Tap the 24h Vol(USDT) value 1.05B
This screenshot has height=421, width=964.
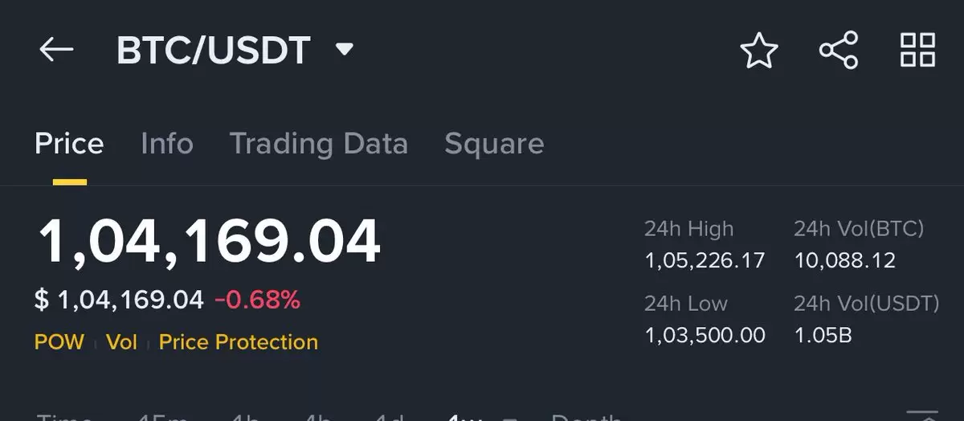coord(823,335)
